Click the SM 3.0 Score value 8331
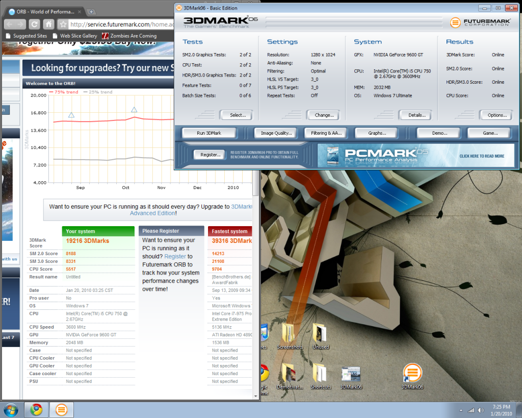The height and width of the screenshot is (418, 522). coord(70,261)
